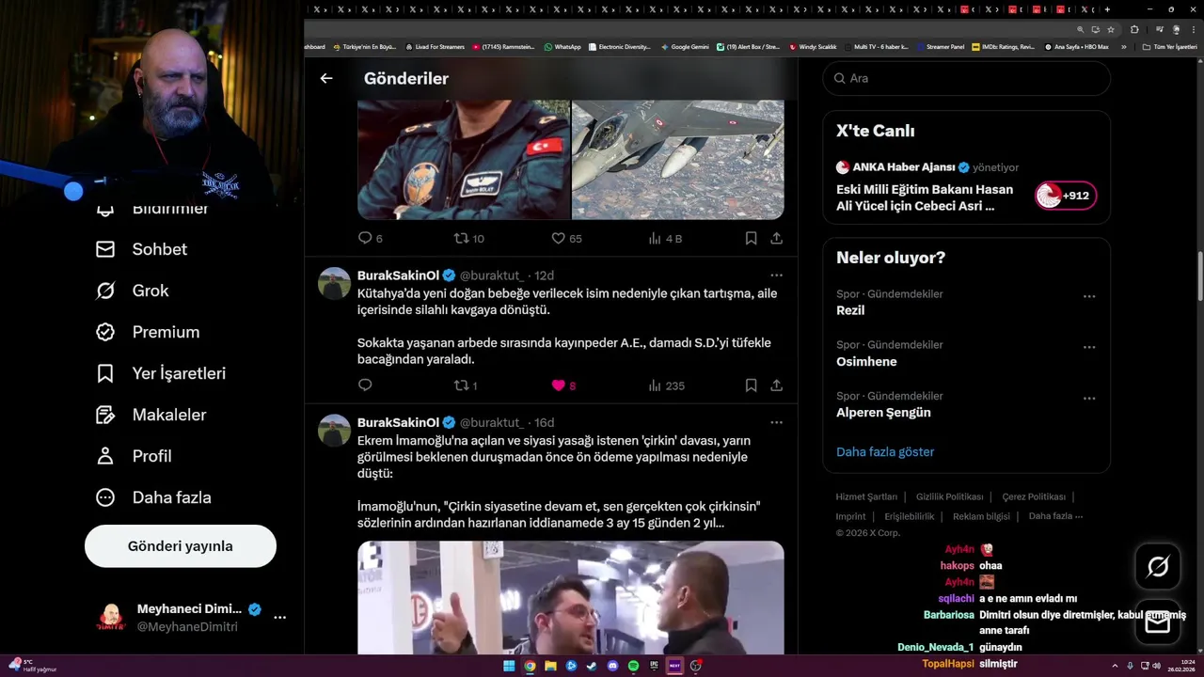The width and height of the screenshot is (1204, 677).
Task: Open Grok from the sidebar
Action: coord(132,291)
